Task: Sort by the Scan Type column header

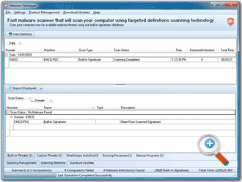Action: (86, 50)
